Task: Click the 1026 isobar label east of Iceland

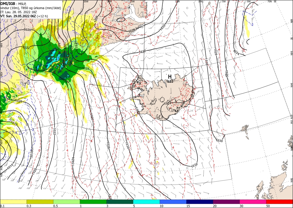Action: click(227, 74)
